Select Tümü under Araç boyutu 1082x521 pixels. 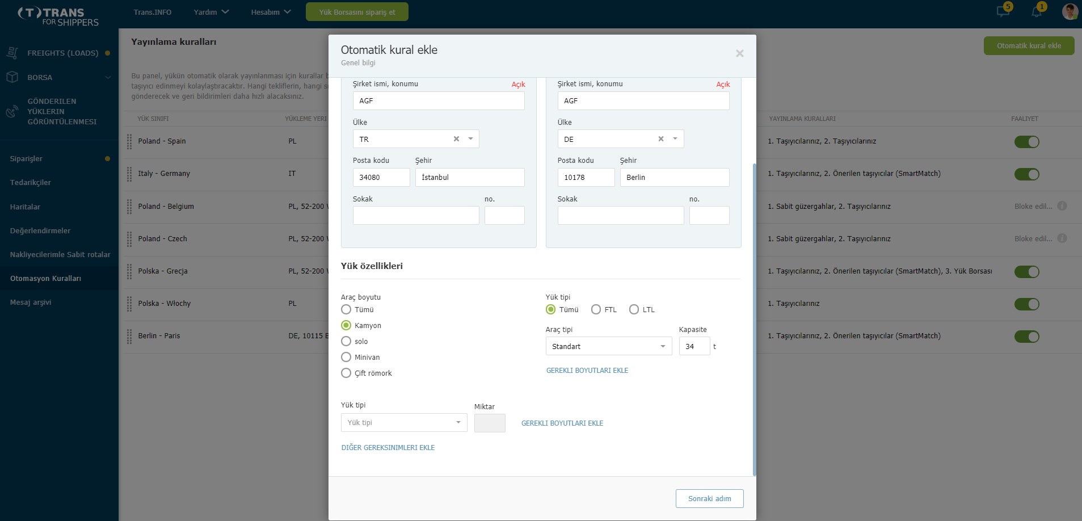pyautogui.click(x=346, y=309)
